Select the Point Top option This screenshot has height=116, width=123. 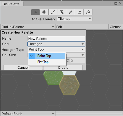(x=47, y=56)
